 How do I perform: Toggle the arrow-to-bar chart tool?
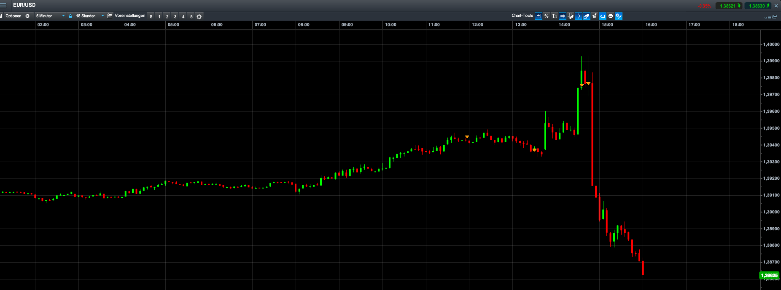[539, 16]
